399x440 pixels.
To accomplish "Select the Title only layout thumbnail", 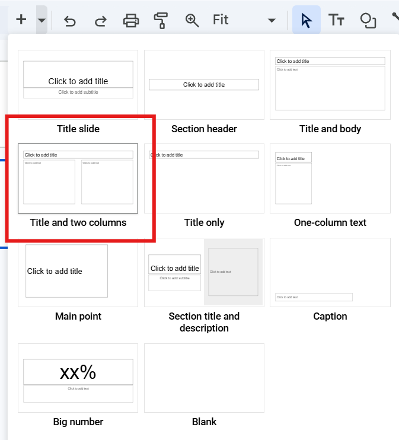I will pyautogui.click(x=205, y=178).
